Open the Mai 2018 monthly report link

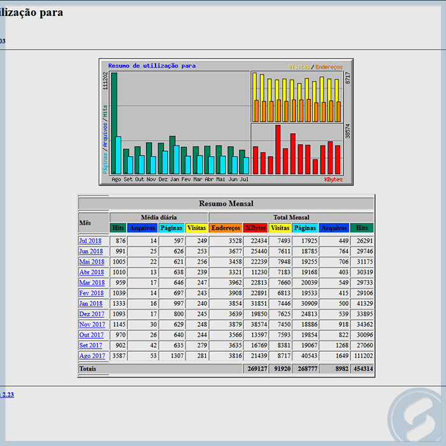[92, 262]
